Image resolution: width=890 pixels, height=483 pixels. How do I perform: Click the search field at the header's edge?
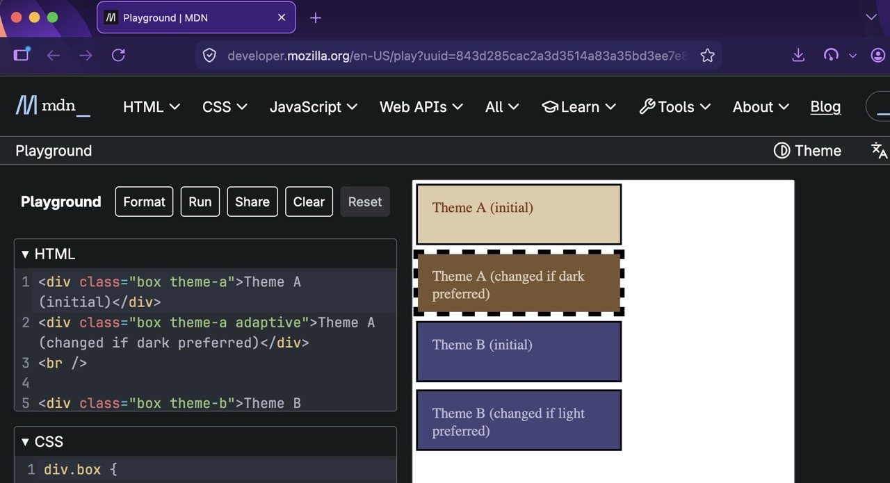click(x=877, y=106)
